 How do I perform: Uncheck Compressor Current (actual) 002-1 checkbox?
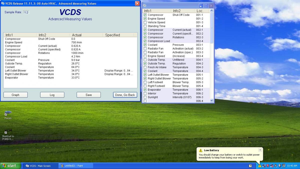click(145, 30)
